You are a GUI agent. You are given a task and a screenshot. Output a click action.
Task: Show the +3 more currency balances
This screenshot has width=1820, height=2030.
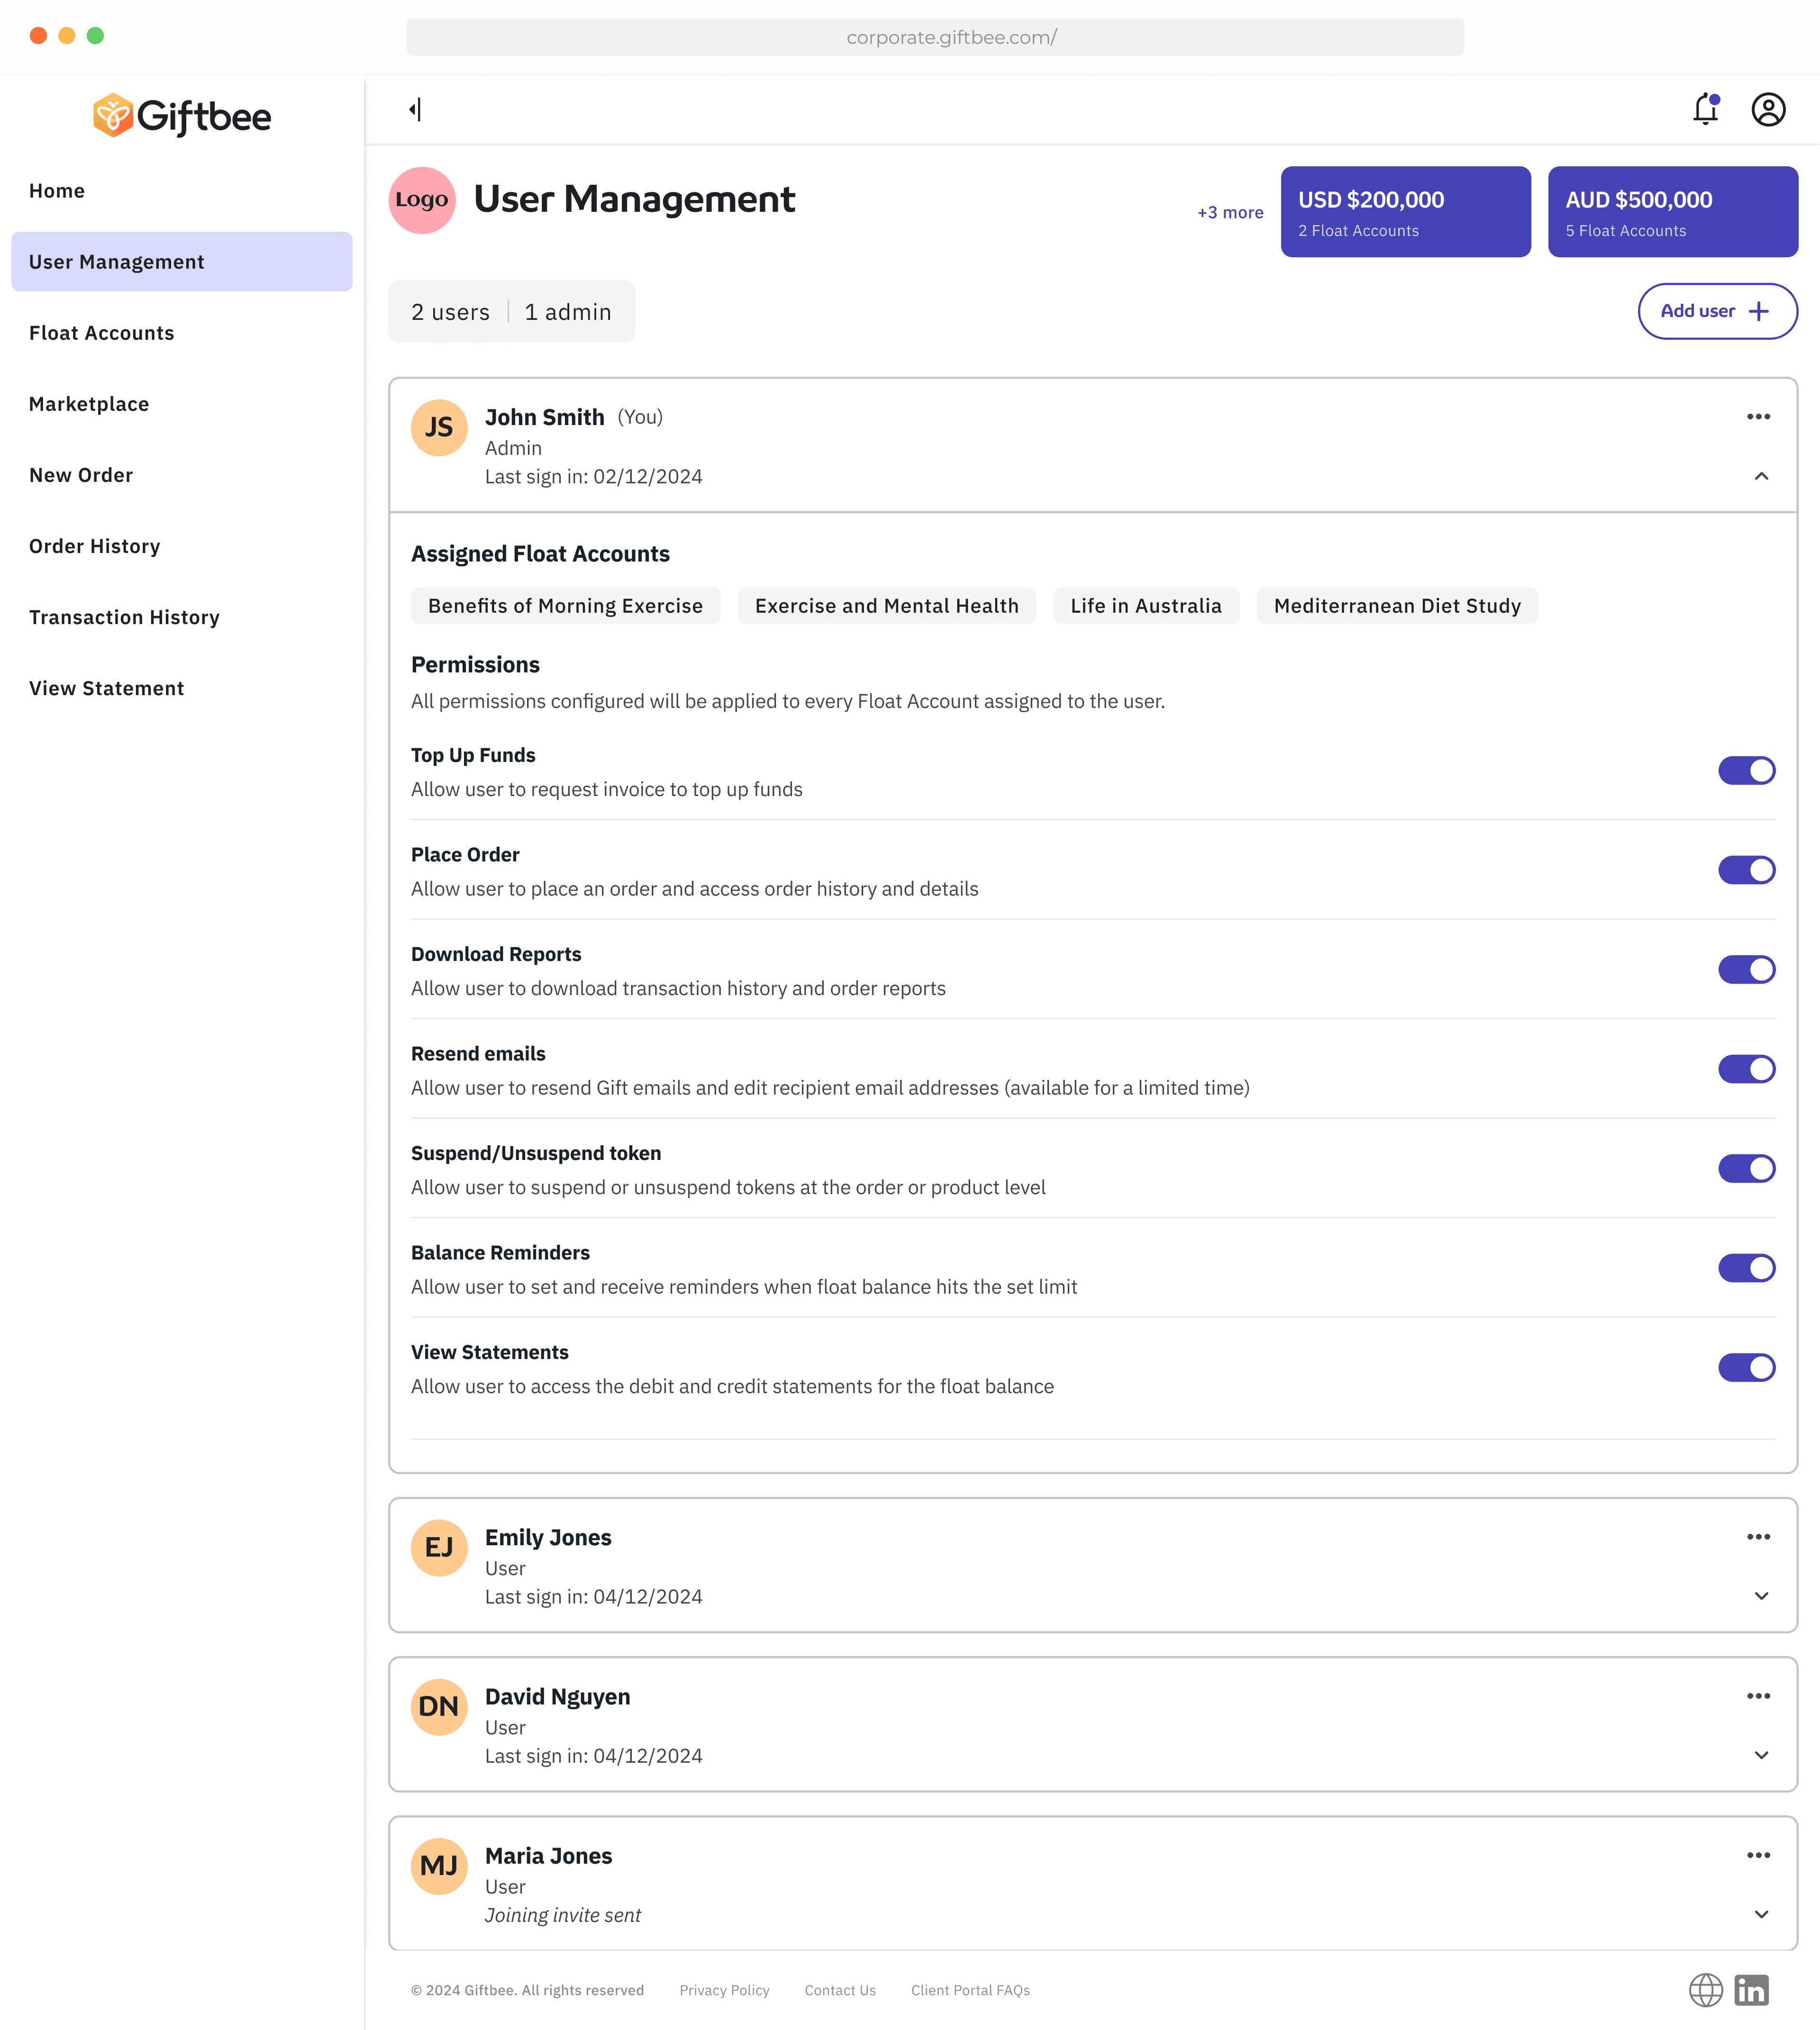[1229, 212]
